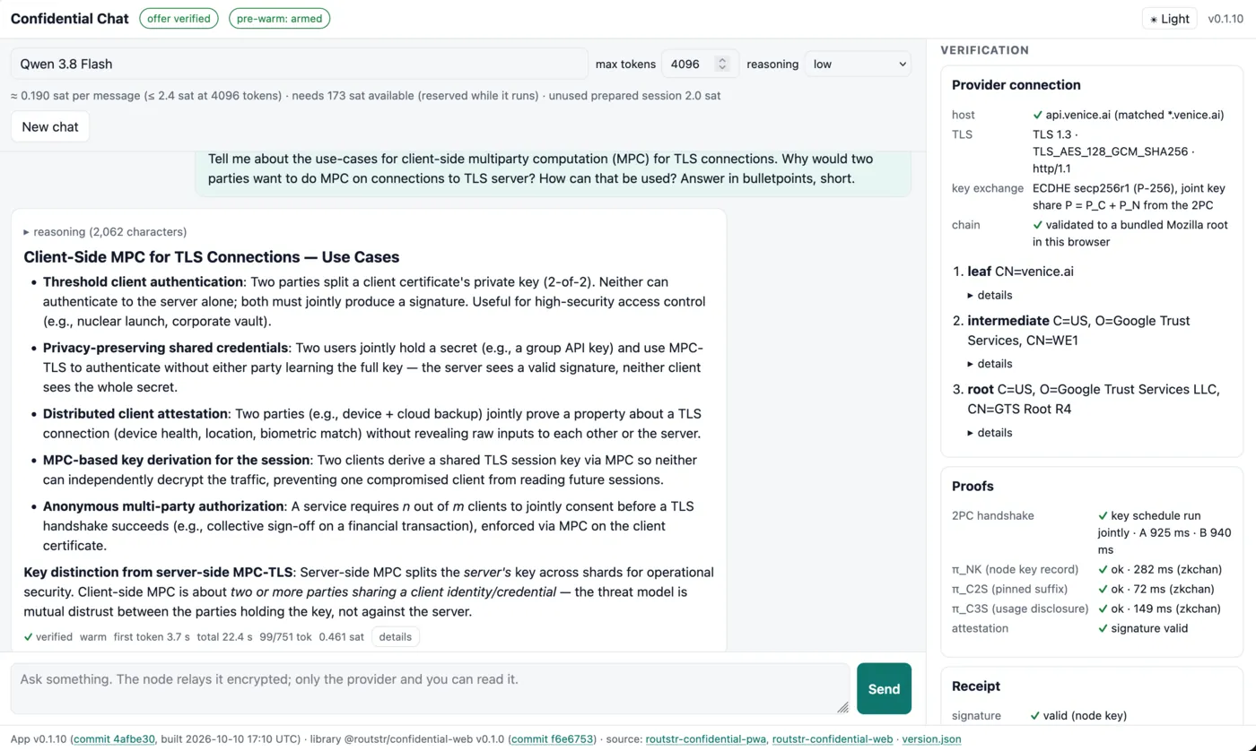Click the chain validated to Mozilla root text
Image resolution: width=1256 pixels, height=751 pixels.
(x=1130, y=233)
